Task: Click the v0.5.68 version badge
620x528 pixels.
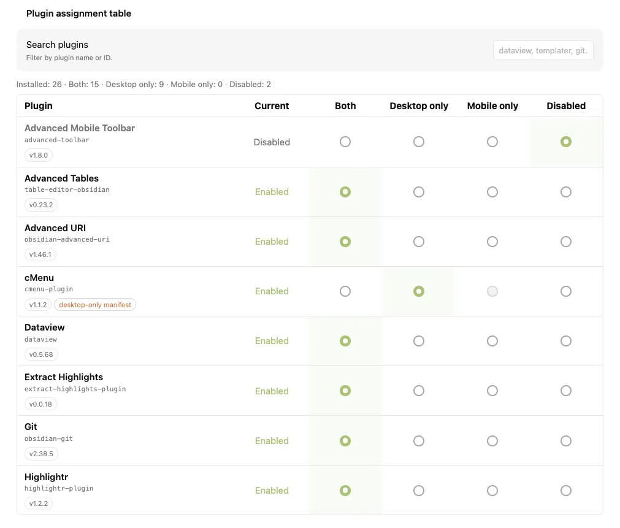Action: 41,354
